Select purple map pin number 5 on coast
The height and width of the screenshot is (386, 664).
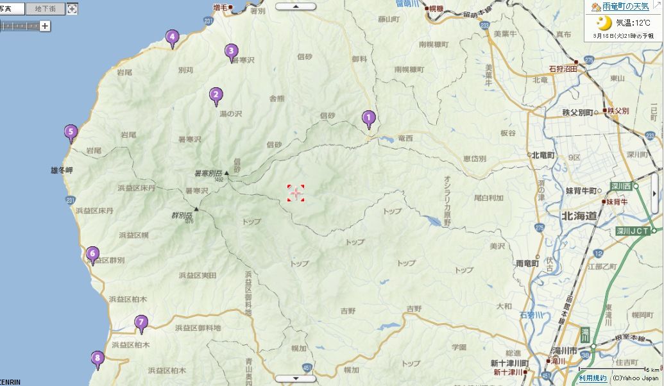point(71,133)
